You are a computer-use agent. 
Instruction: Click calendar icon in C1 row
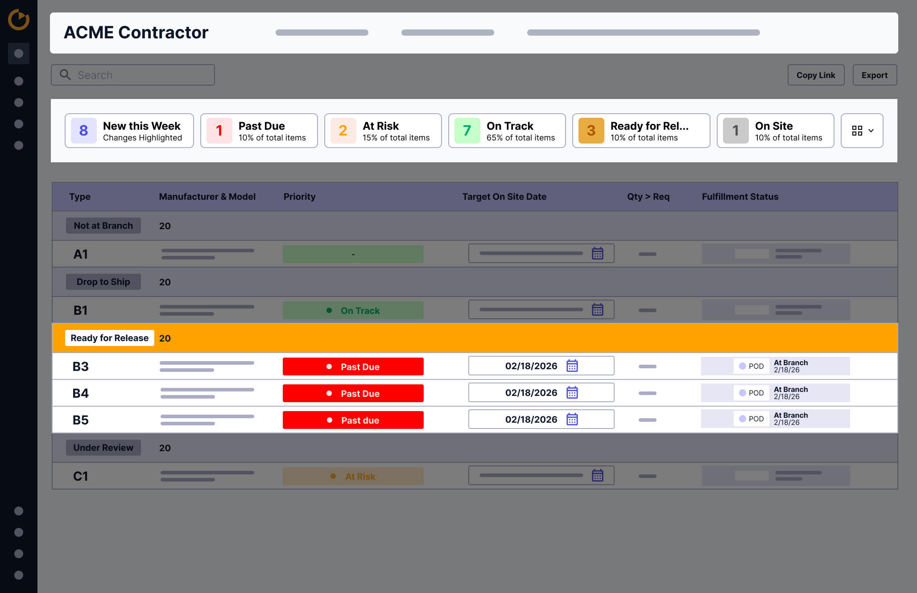pyautogui.click(x=598, y=476)
